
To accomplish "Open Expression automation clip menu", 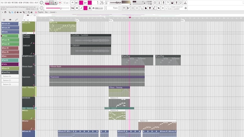I will tap(51, 77).
